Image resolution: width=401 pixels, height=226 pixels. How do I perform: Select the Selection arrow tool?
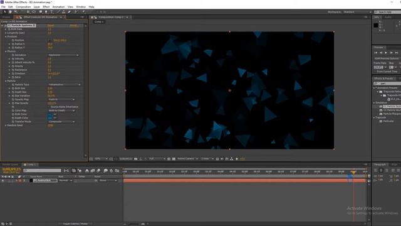(x=4, y=12)
